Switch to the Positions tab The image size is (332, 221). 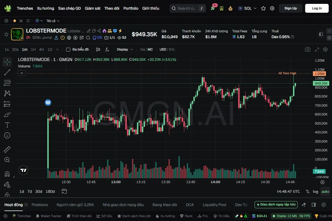40,205
